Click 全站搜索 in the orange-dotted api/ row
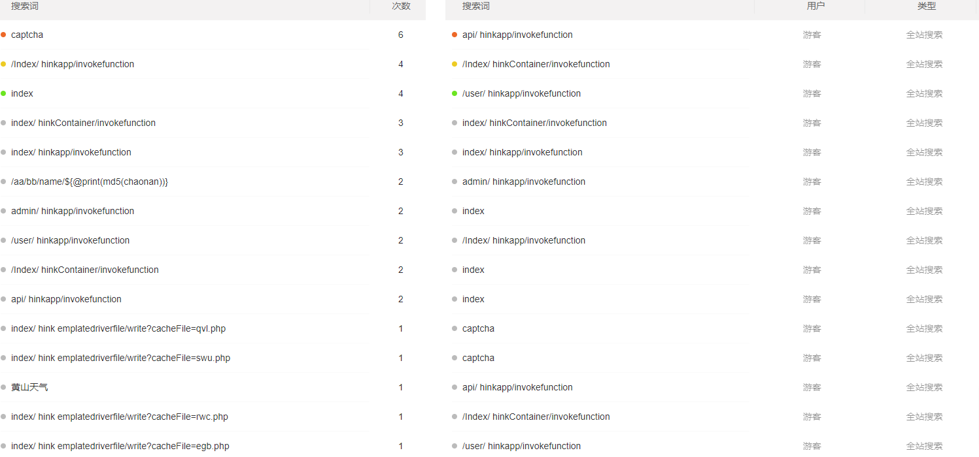This screenshot has height=457, width=979. coord(924,35)
